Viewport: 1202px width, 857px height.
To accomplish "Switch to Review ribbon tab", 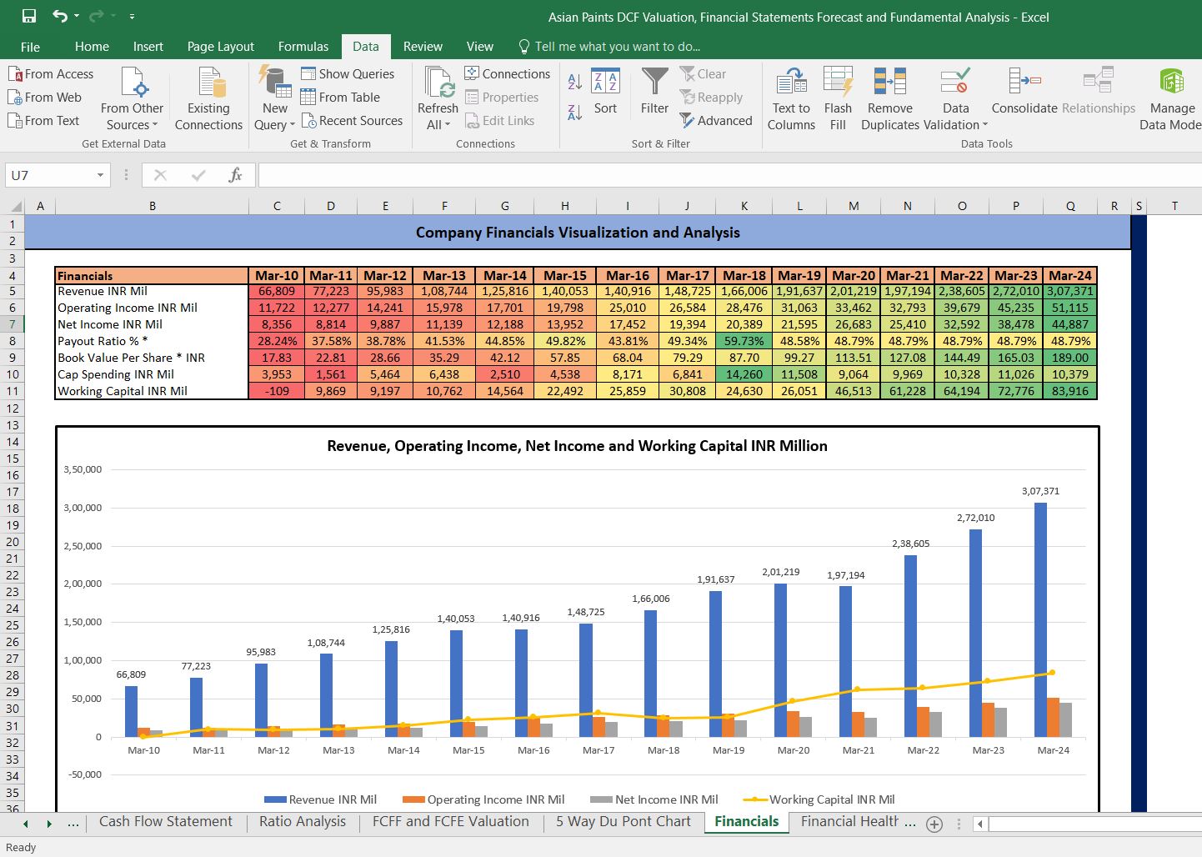I will click(423, 47).
